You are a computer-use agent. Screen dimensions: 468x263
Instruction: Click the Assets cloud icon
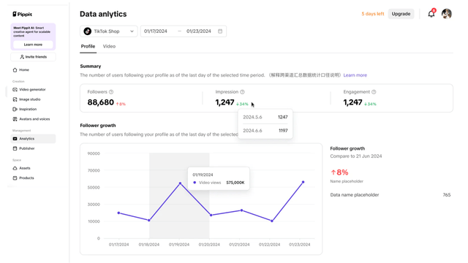(15, 168)
